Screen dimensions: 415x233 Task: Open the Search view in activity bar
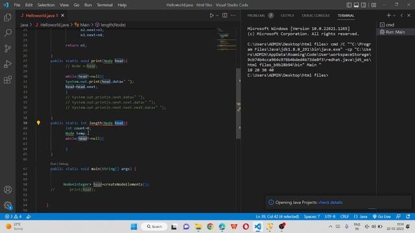(x=8, y=33)
